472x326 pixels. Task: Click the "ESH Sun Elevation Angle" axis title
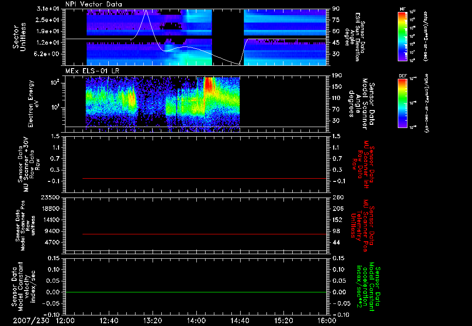[354, 37]
